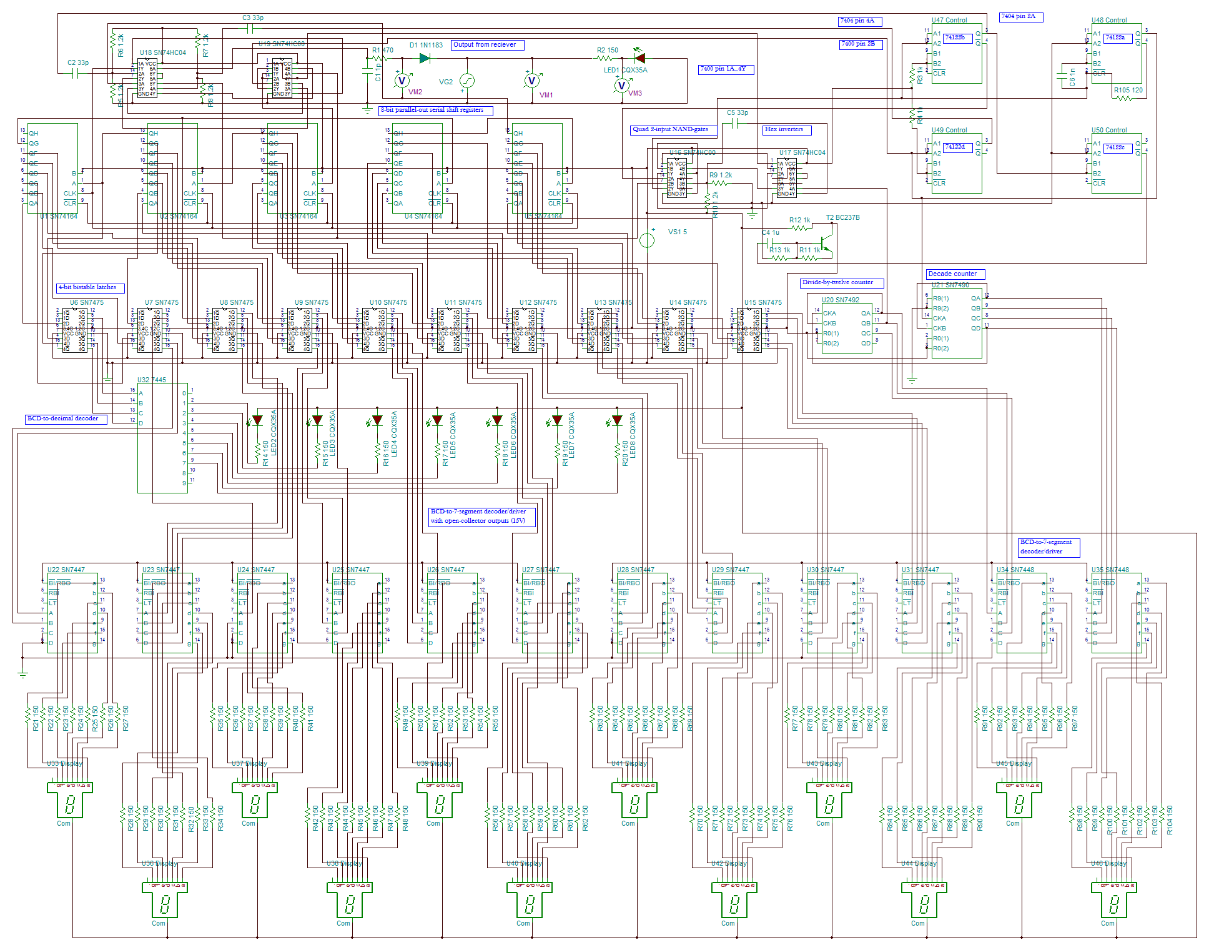This screenshot has height=950, width=1209.
Task: Click the LED2 CQX35A symbol
Action: pos(257,420)
